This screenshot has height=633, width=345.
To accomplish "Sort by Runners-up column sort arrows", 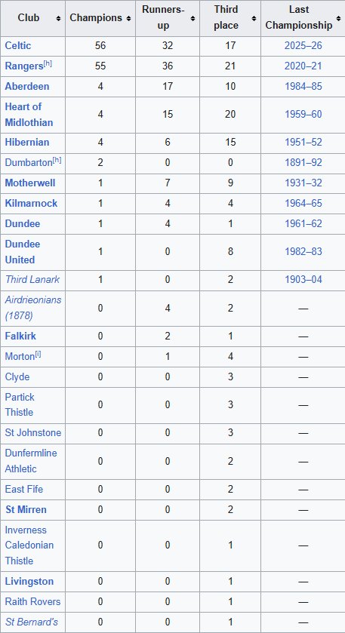I will 193,19.
